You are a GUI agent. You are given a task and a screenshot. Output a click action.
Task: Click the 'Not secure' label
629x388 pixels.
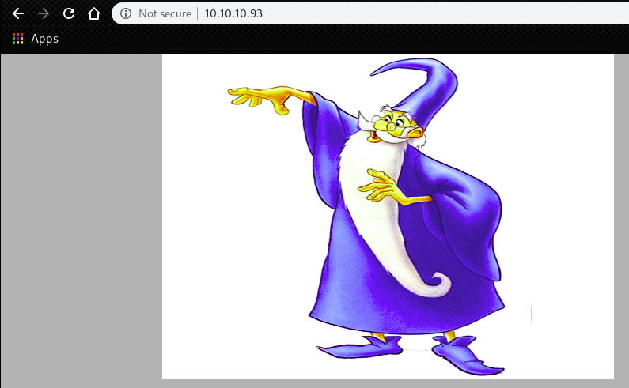click(x=165, y=13)
